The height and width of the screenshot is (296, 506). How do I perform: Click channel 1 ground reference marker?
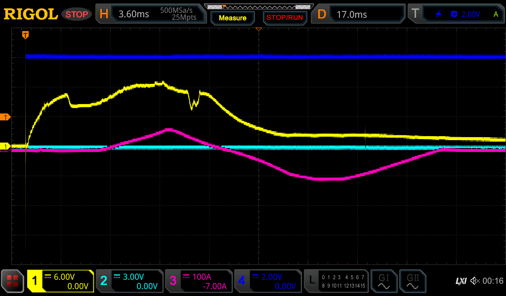point(5,147)
